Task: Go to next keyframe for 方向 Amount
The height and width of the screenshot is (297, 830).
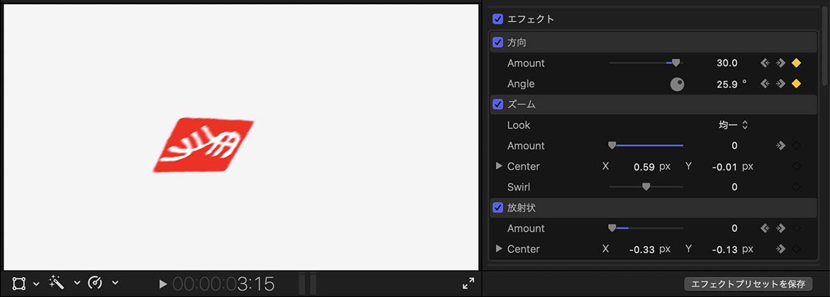Action: click(780, 63)
